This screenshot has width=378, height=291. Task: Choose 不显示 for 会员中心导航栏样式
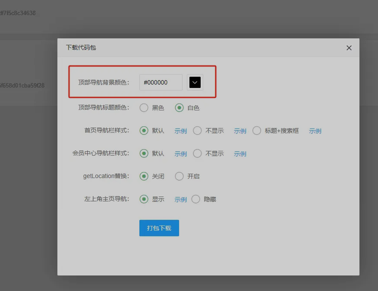click(197, 153)
